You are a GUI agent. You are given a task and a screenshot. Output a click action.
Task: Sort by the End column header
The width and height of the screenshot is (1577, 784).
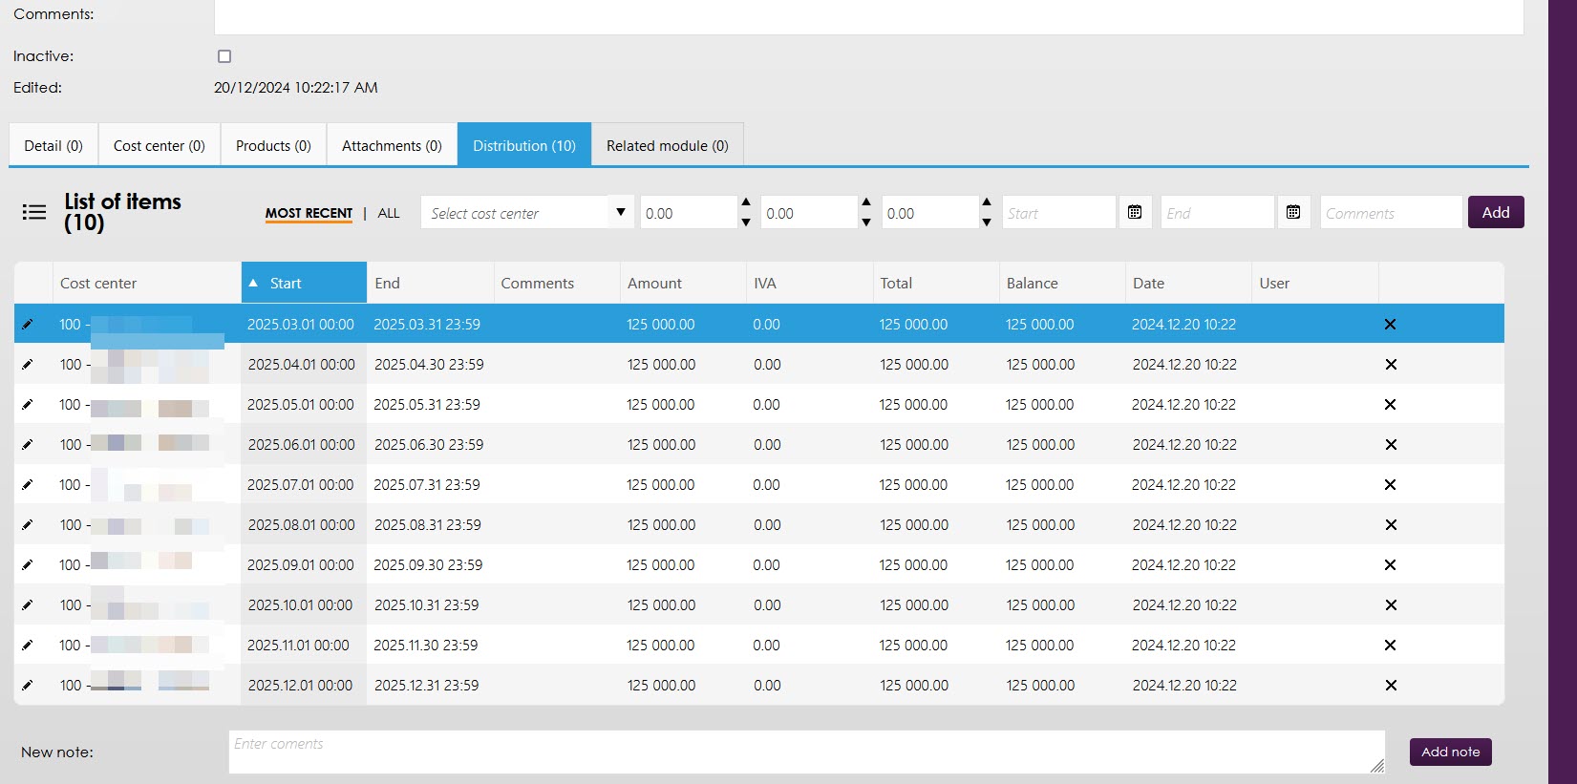click(430, 283)
